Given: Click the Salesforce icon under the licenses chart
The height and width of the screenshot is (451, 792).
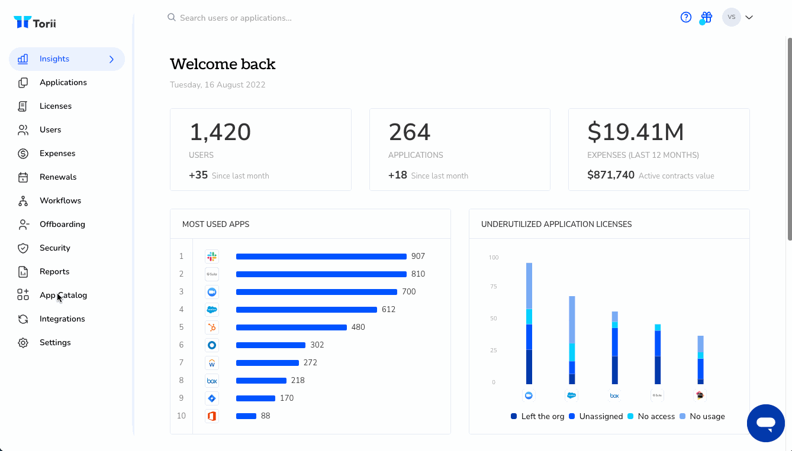Looking at the screenshot, I should [572, 395].
